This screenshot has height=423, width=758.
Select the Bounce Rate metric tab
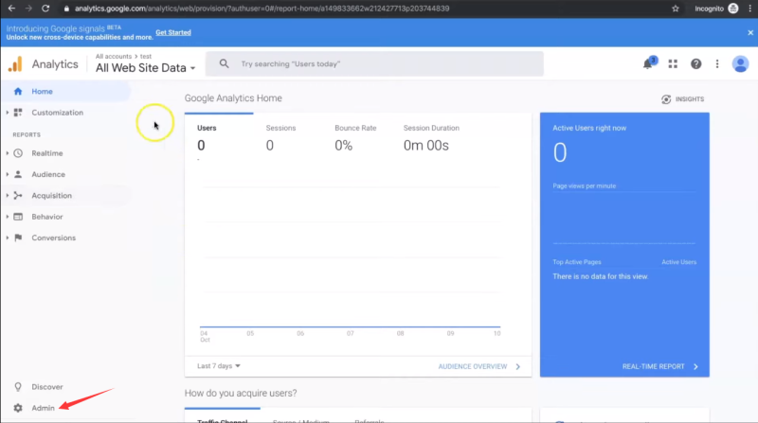point(354,128)
